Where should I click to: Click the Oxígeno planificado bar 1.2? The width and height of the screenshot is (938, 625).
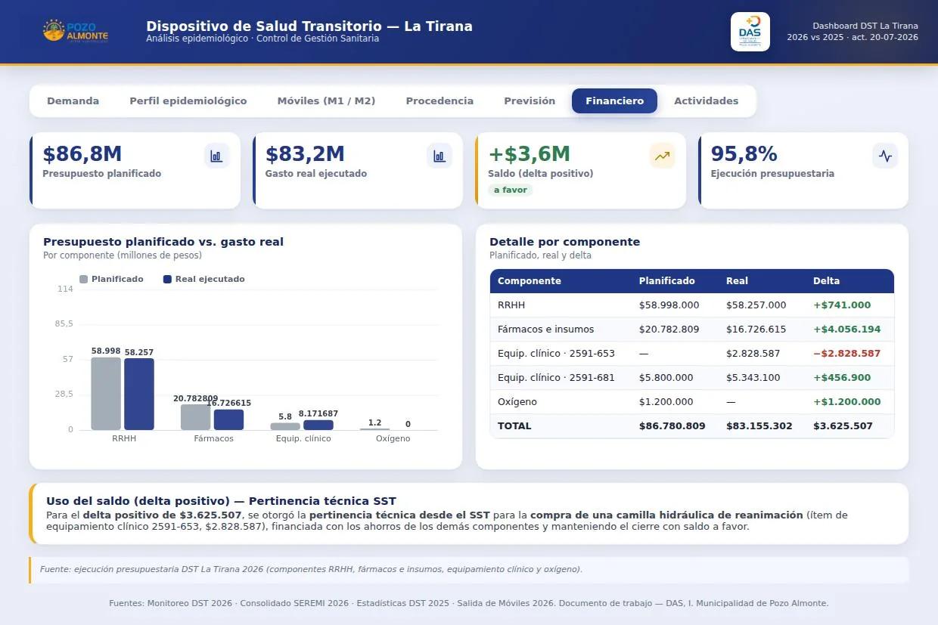point(374,429)
